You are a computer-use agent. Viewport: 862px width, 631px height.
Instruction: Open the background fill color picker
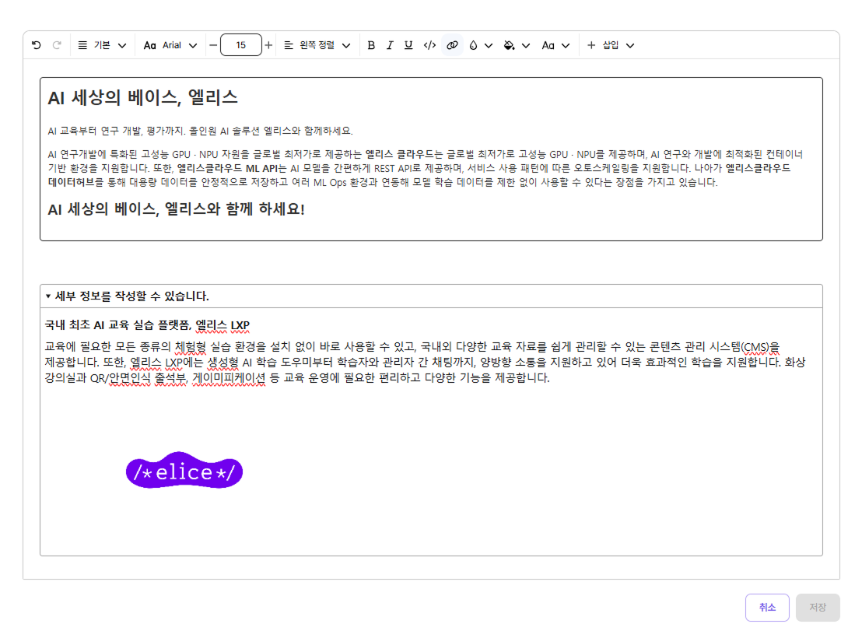point(517,45)
